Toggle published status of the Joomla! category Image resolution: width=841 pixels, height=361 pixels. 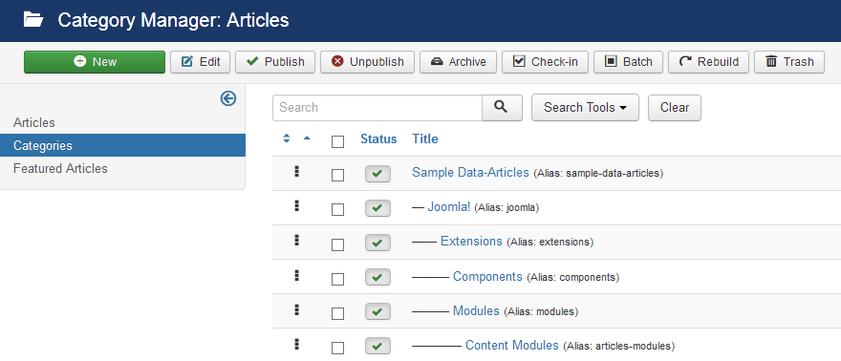[377, 208]
